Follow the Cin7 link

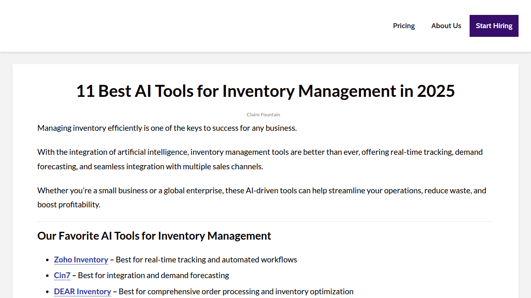pos(62,275)
